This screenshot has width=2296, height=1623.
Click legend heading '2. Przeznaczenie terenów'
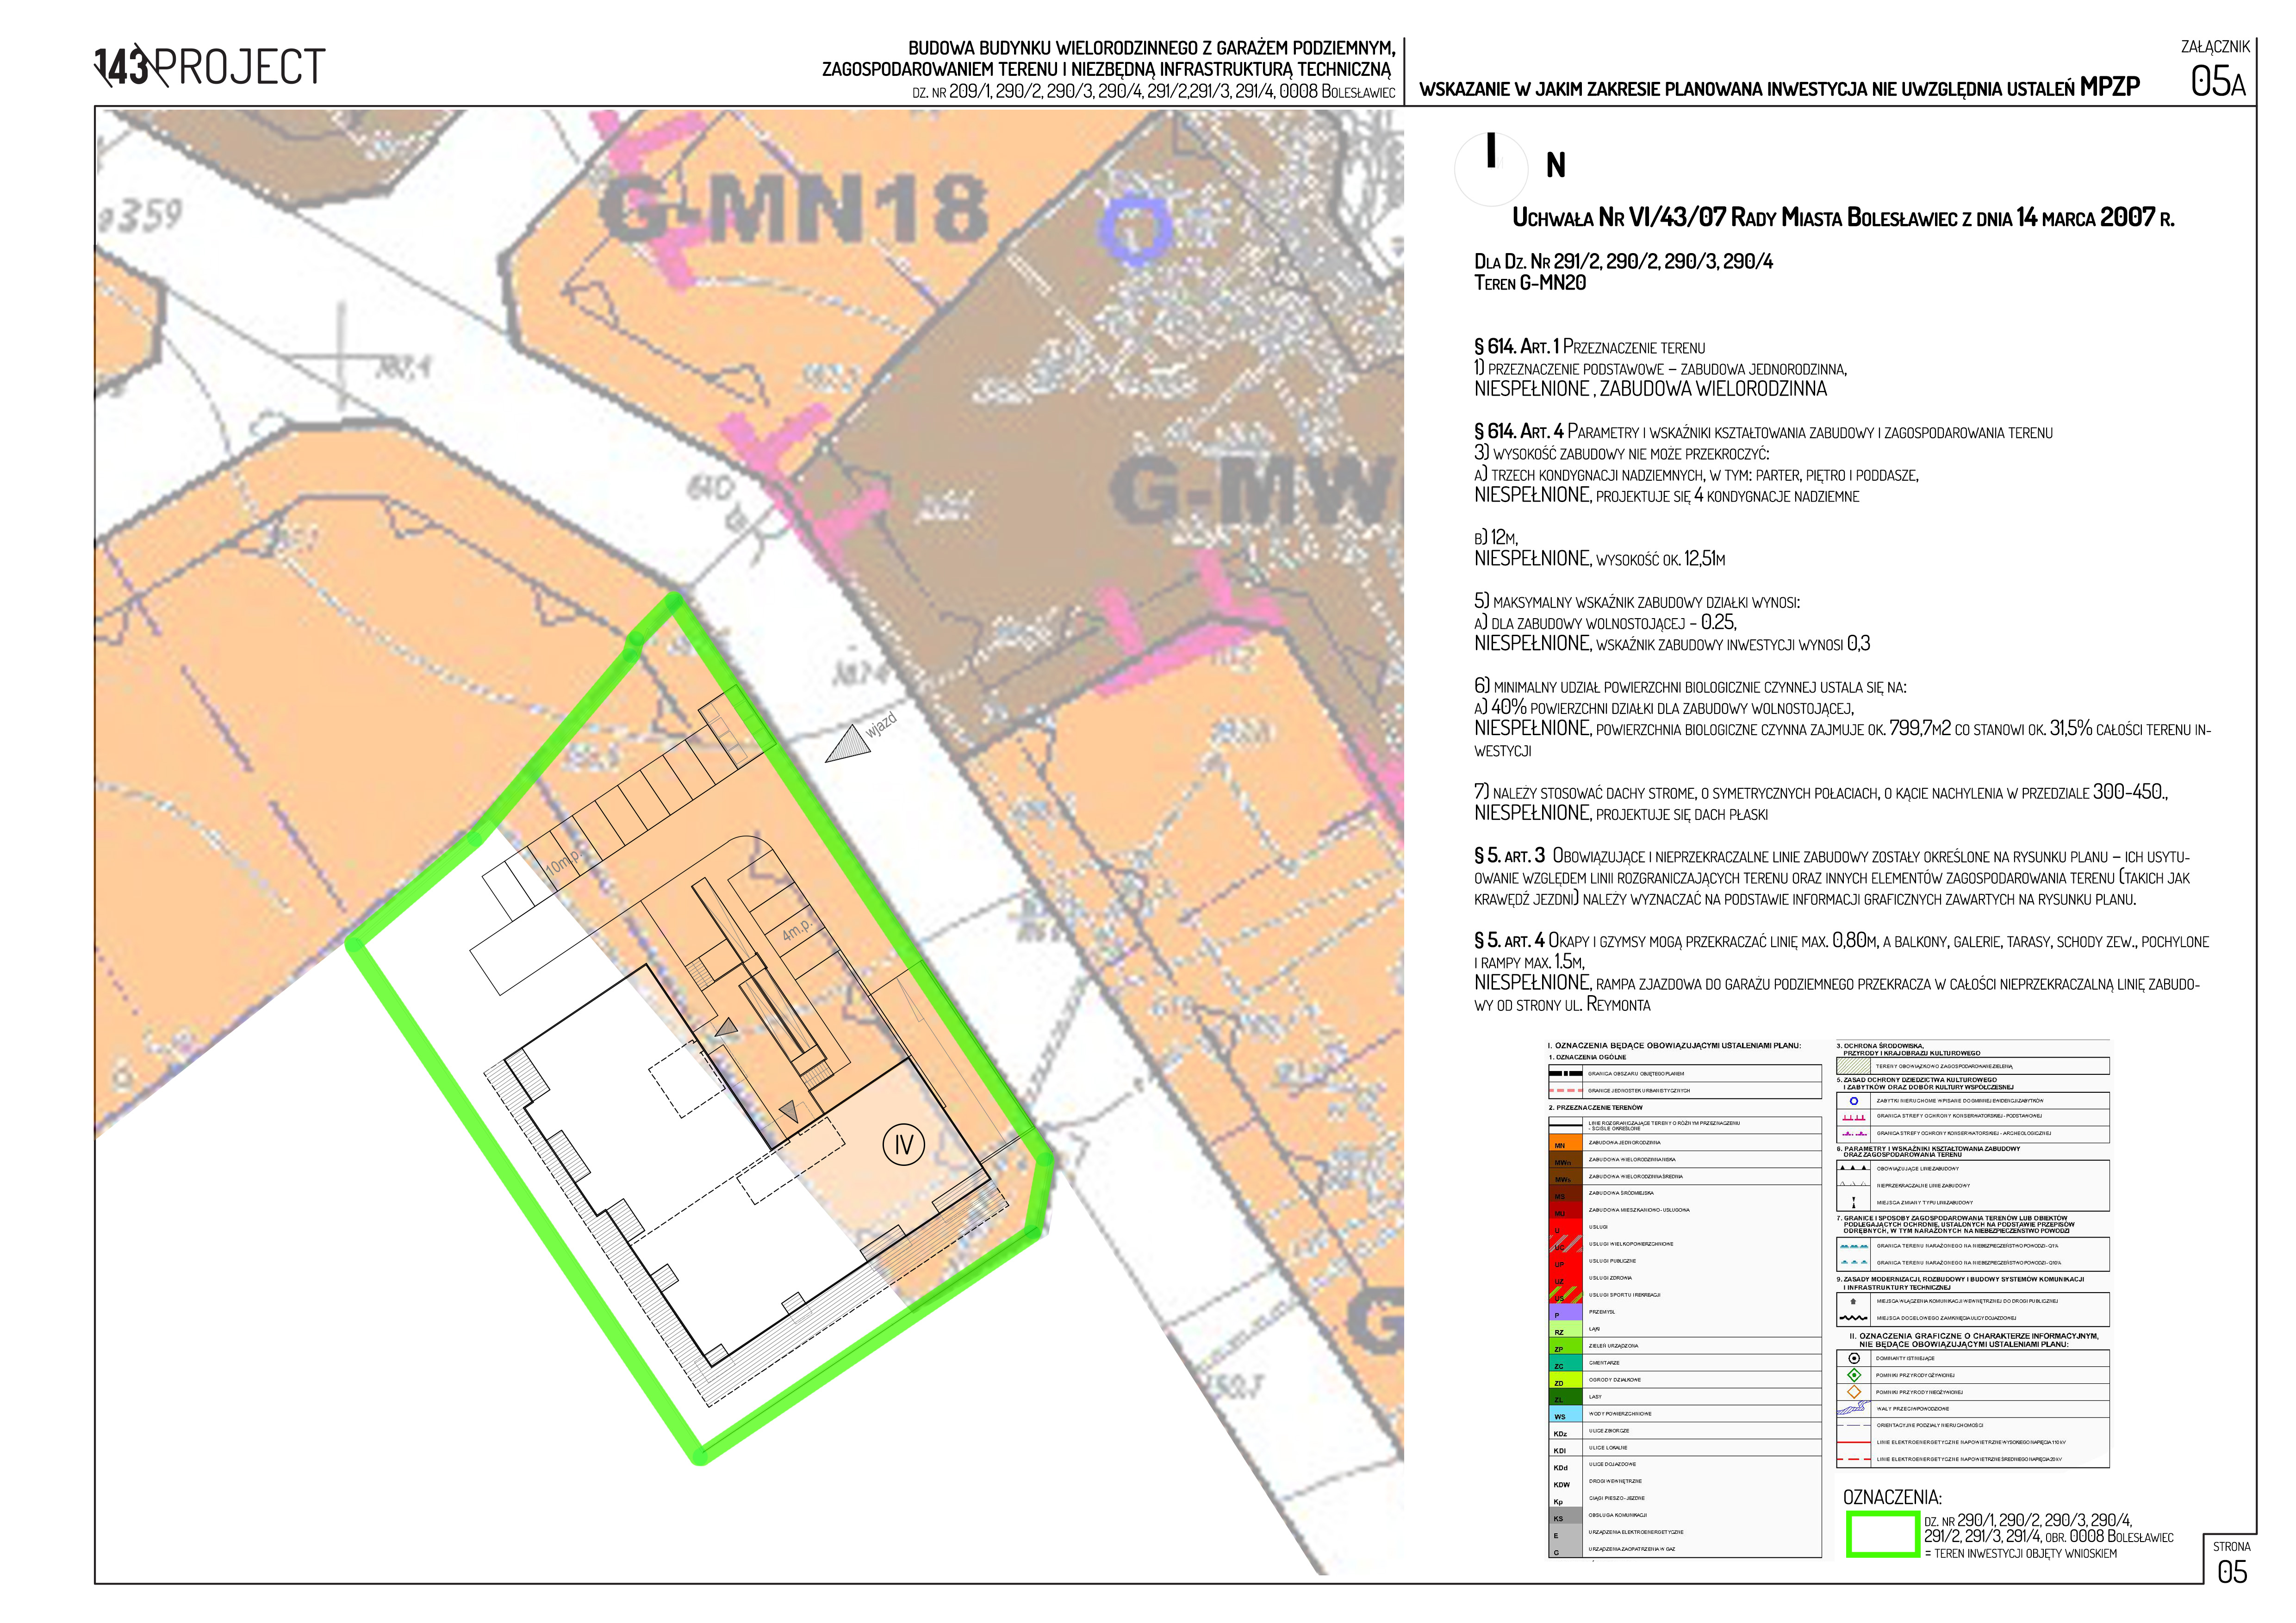(1596, 1107)
